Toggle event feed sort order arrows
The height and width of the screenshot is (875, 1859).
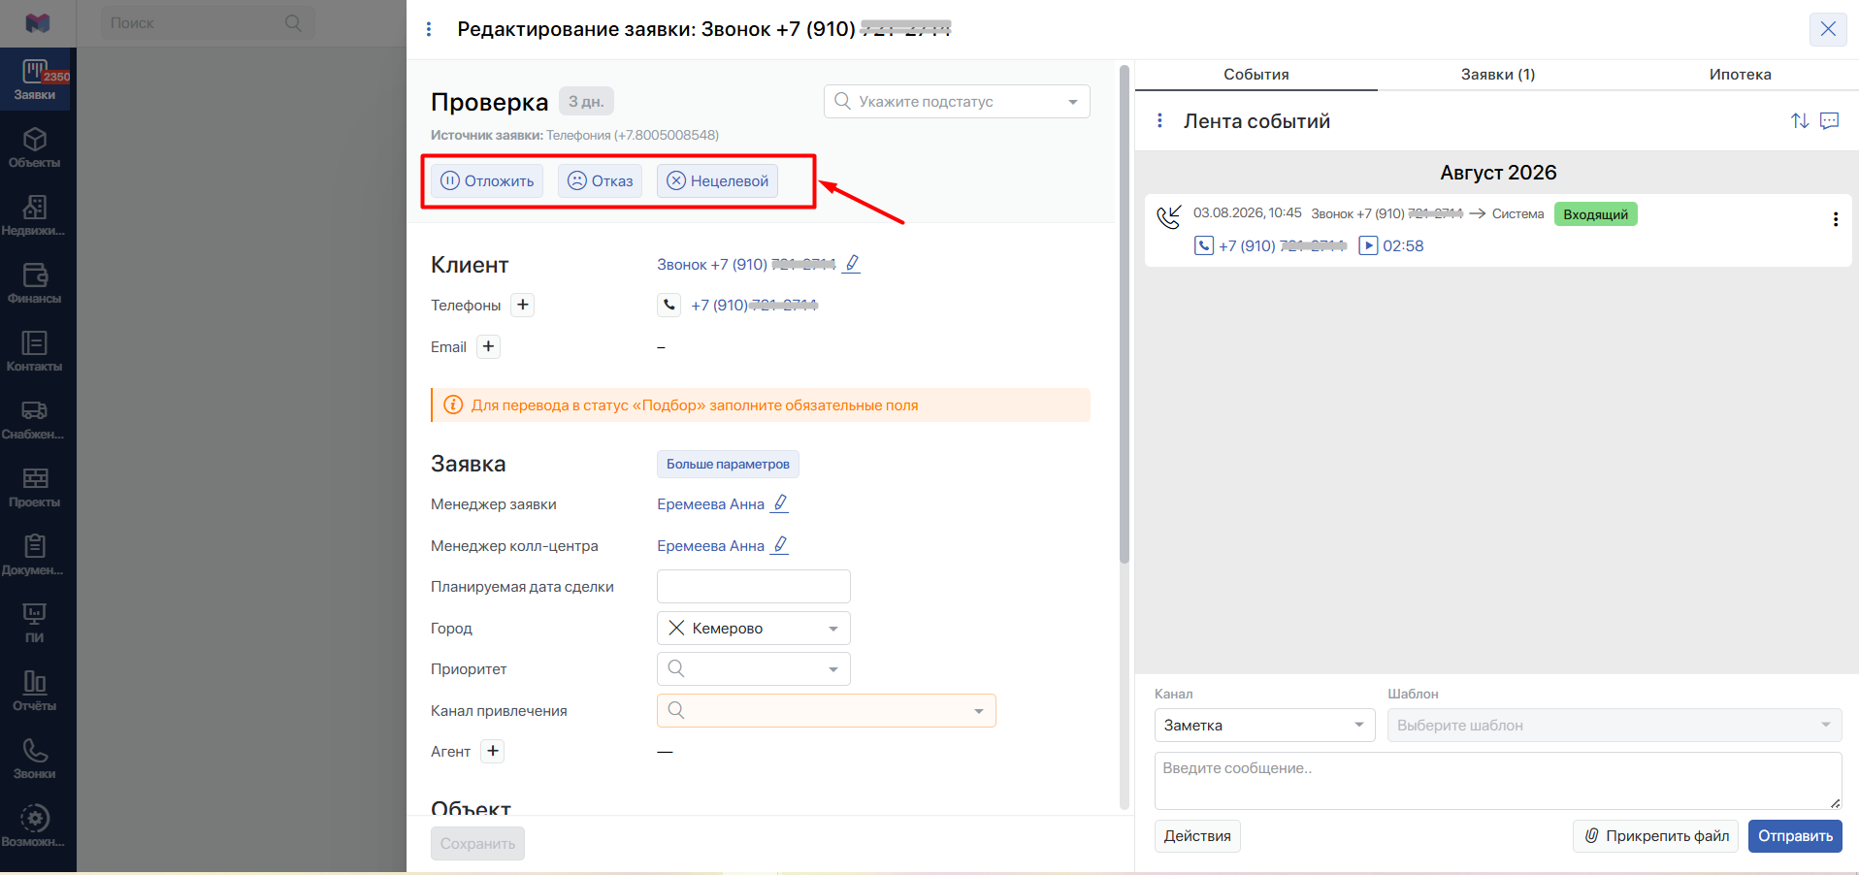[1800, 121]
